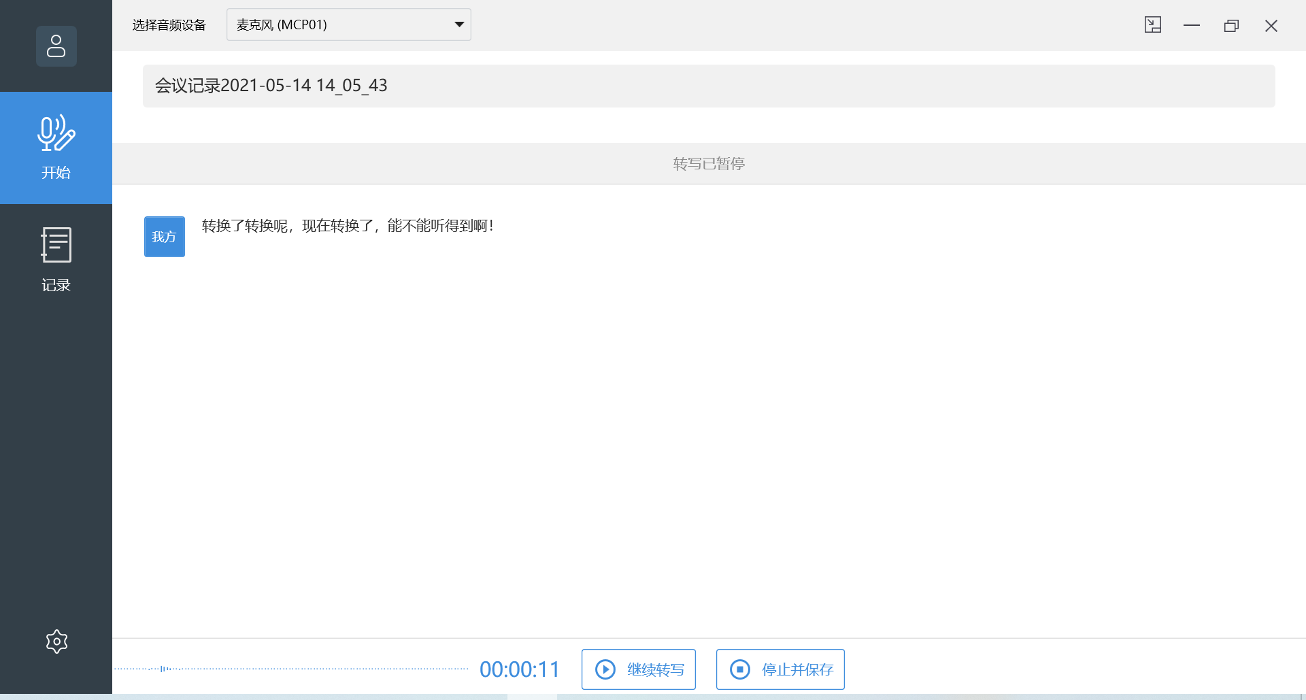Open the user profile avatar icon
This screenshot has width=1306, height=700.
click(56, 46)
